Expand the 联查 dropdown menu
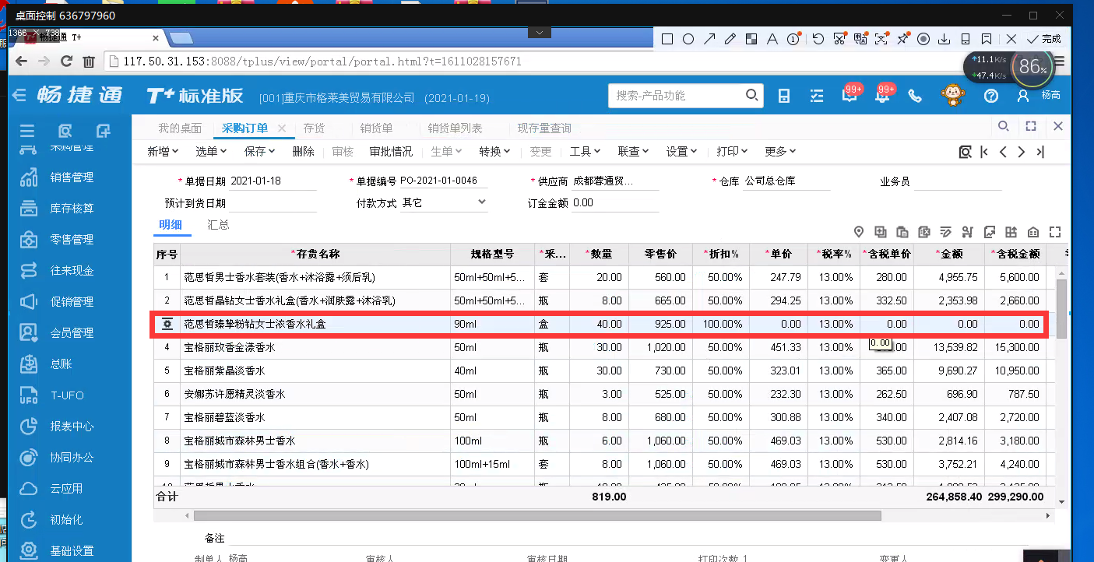The width and height of the screenshot is (1094, 562). (634, 152)
